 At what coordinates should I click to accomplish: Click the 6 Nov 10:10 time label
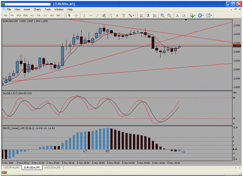pyautogui.click(x=158, y=163)
